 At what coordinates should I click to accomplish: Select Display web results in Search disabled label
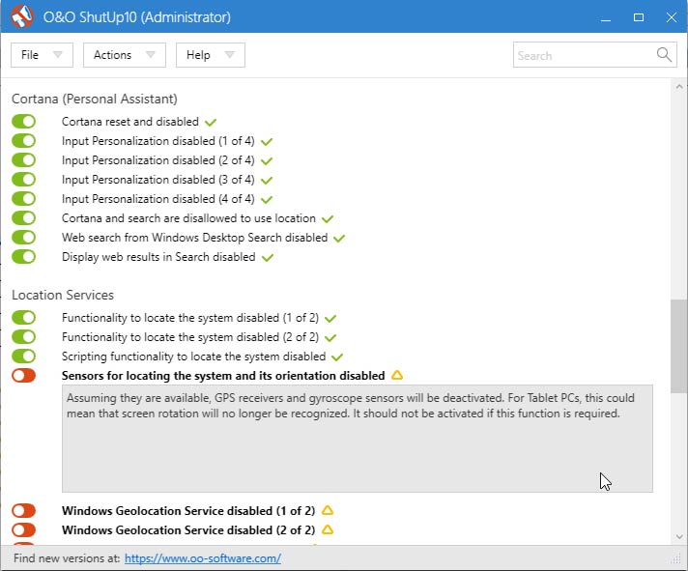click(x=158, y=257)
